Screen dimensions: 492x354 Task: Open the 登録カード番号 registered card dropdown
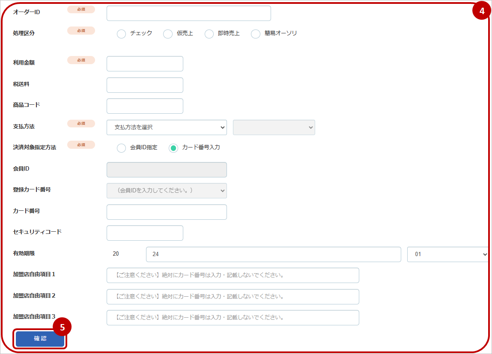coord(167,190)
